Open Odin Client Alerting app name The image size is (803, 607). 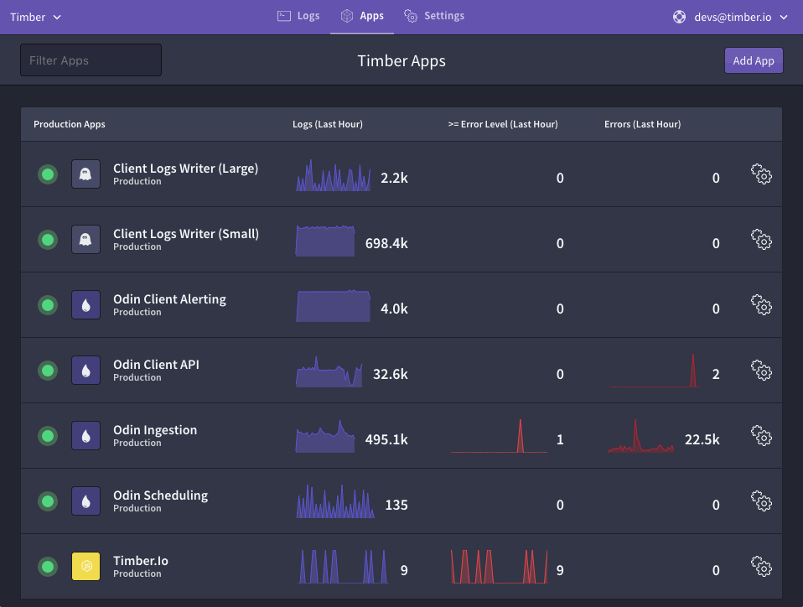click(169, 299)
